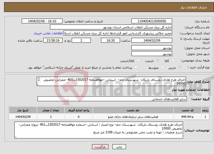214x154 pixels.
Task: Select the جزیی purchase type radio
Action: [180, 67]
